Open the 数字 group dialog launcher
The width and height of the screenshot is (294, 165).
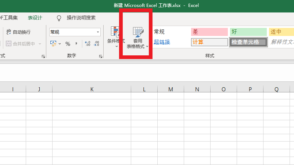[100, 56]
